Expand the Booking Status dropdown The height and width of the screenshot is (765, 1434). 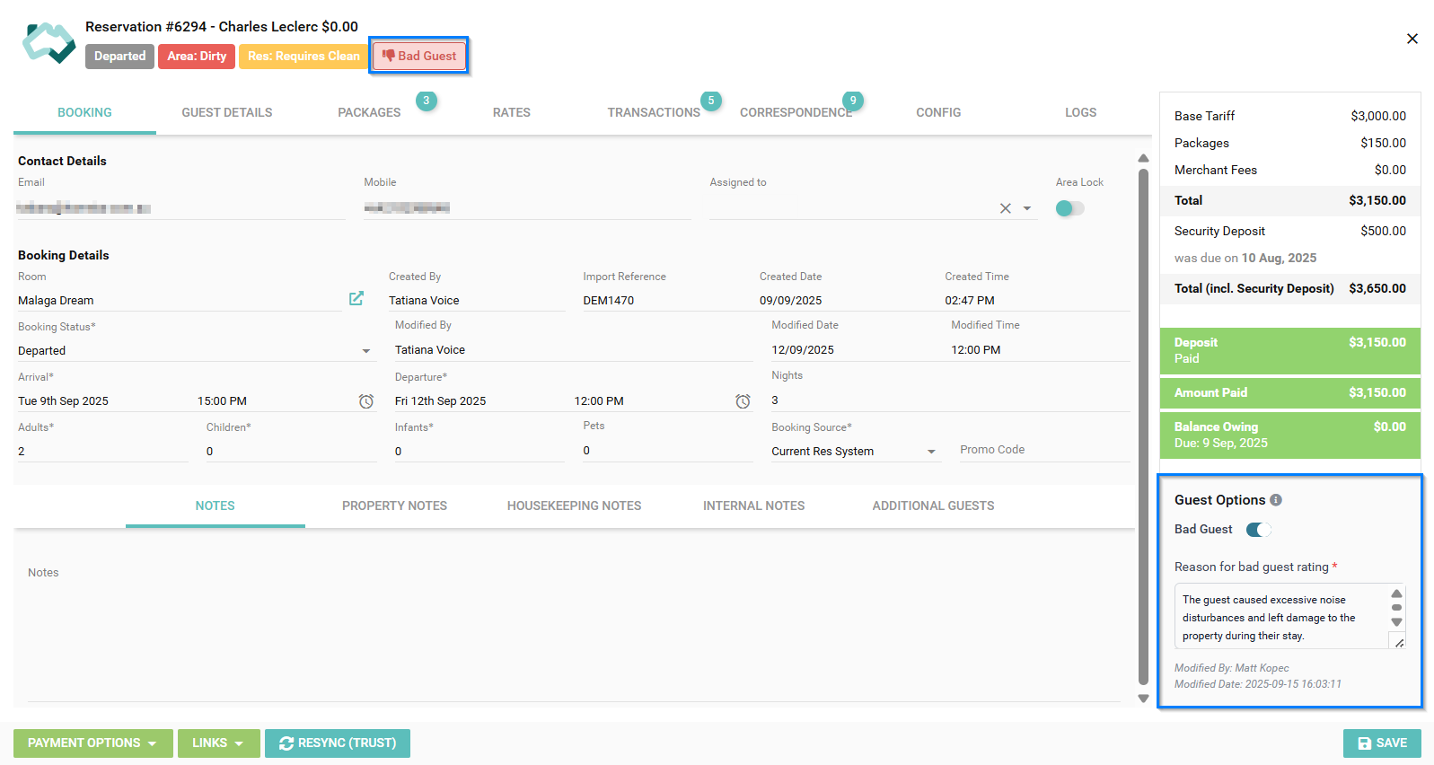[366, 351]
